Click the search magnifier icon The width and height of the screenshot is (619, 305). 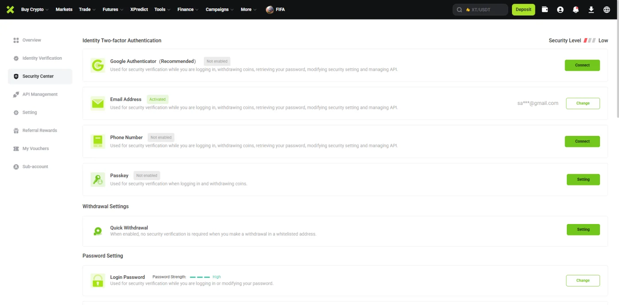pyautogui.click(x=459, y=10)
